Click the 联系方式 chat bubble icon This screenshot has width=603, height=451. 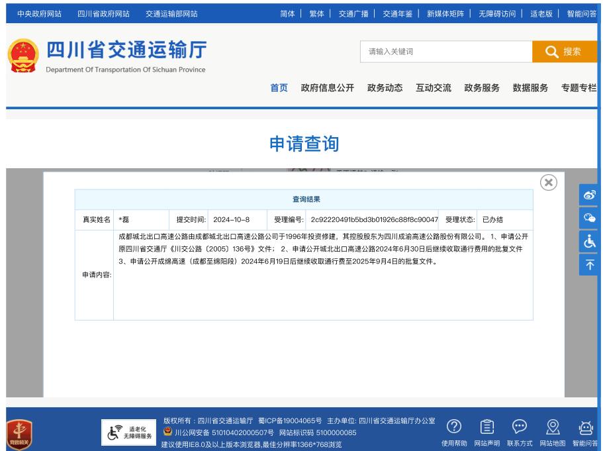pos(520,426)
